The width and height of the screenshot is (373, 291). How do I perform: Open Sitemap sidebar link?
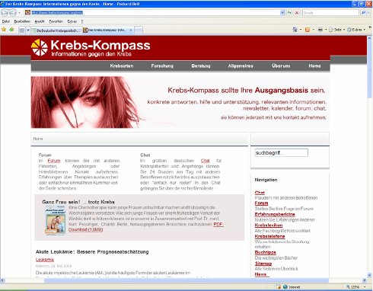pyautogui.click(x=263, y=264)
